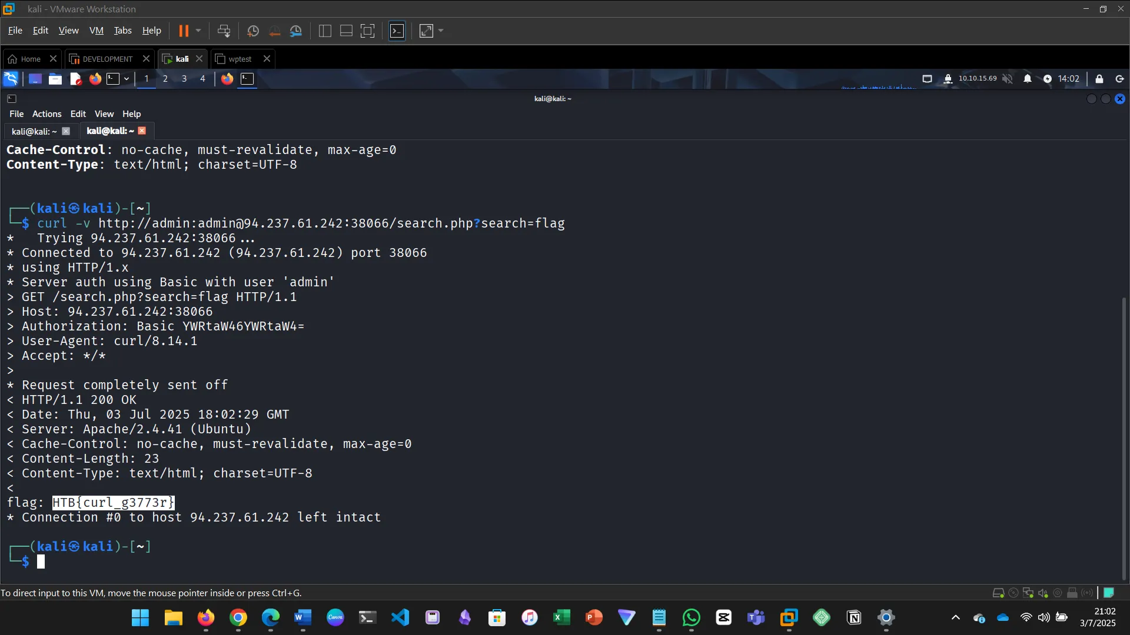Take a VM snapshot
The image size is (1130, 635).
pyautogui.click(x=253, y=31)
